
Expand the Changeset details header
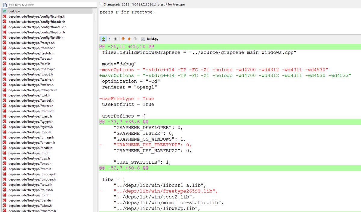pyautogui.click(x=101, y=4)
